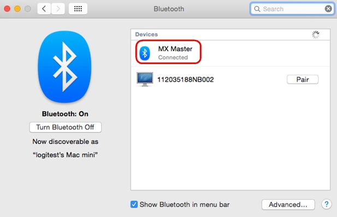
Task: Click the computer monitor icon for 112035188NB002
Action: point(145,79)
